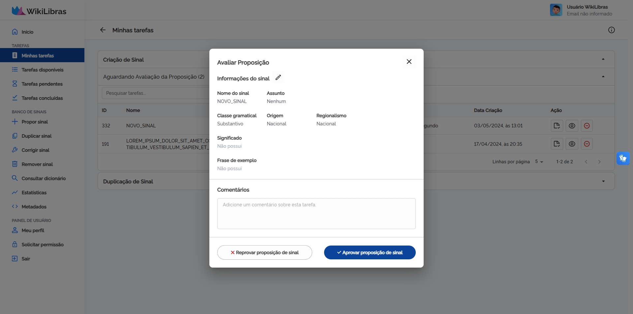
Task: Preview task 191 using its eye icon
Action: (572, 144)
